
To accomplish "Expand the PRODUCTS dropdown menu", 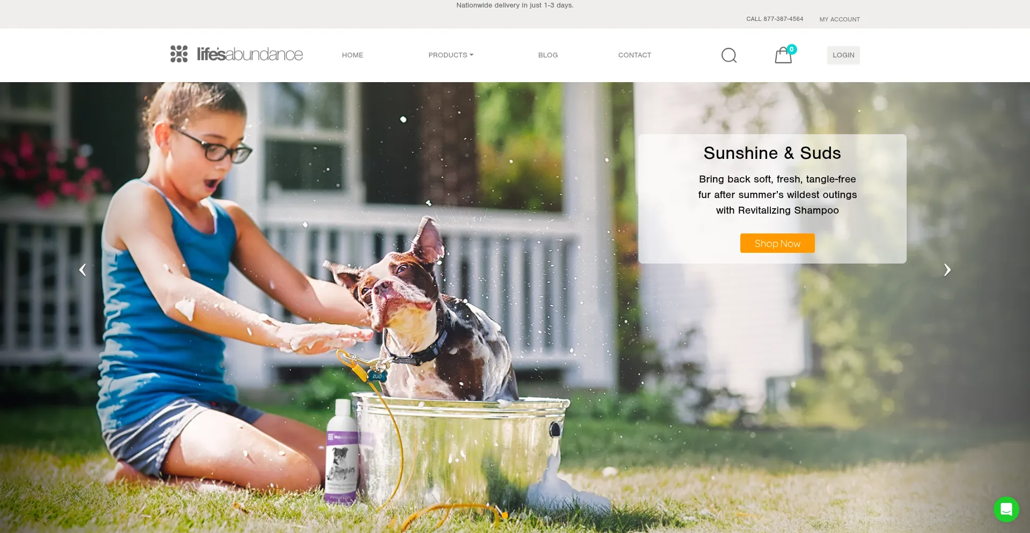I will [x=451, y=55].
